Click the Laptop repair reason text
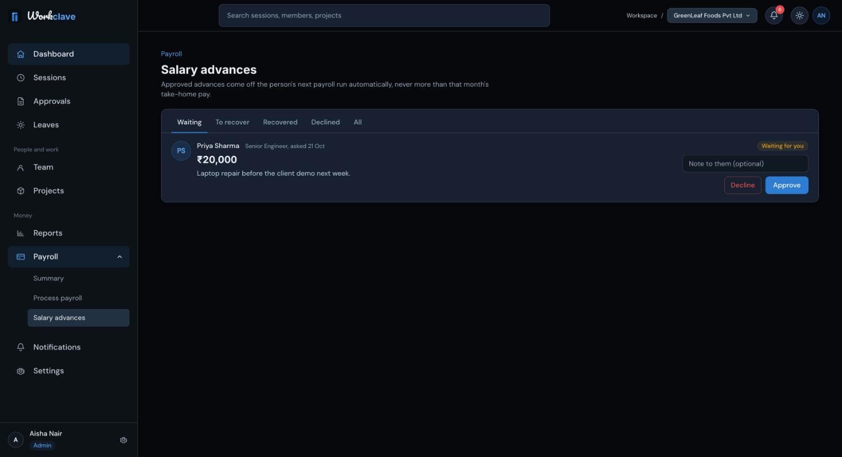 coord(274,173)
